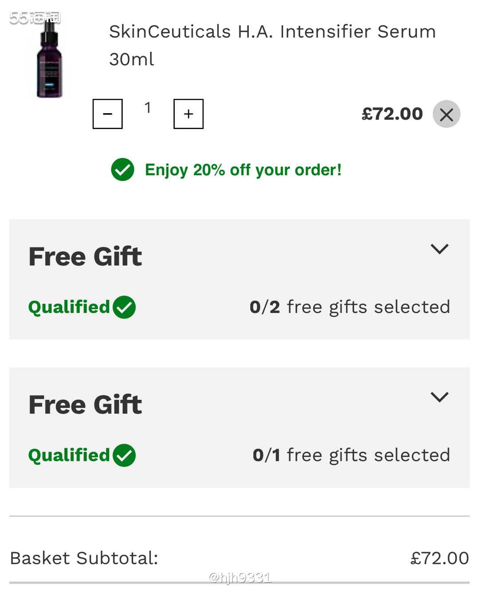Click the 55海淘 watermark logo

click(35, 18)
